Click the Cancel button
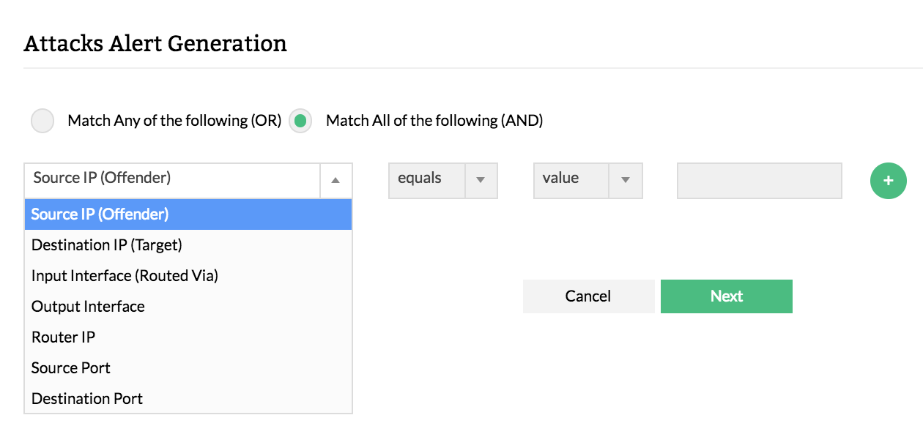Image resolution: width=923 pixels, height=426 pixels. pyautogui.click(x=588, y=296)
